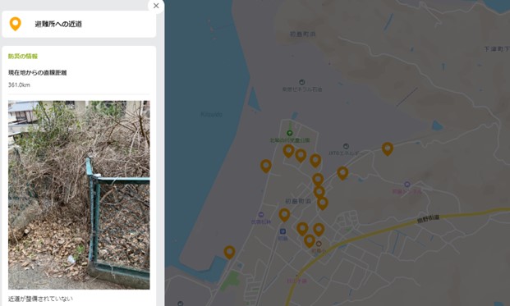Select the orange pin directly below 北琴の川児童公園

(x=288, y=151)
